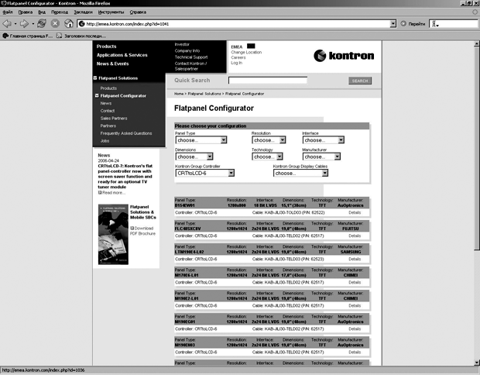The image size is (480, 375).
Task: Go to the browser Home icon
Action: coord(69,23)
